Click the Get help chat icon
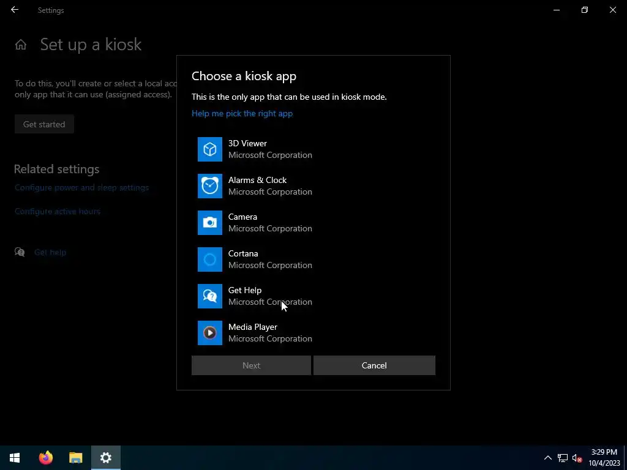 click(20, 252)
